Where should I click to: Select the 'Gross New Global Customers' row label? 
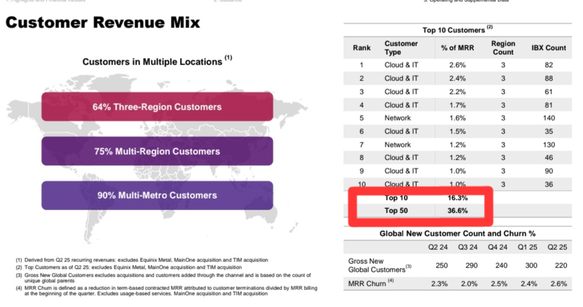[380, 266]
